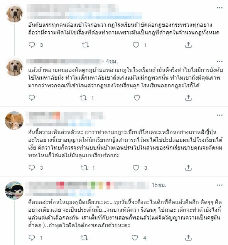Open the 4ชม. timestamp link
Image resolution: width=228 pixels, height=245 pixels.
click(x=112, y=61)
